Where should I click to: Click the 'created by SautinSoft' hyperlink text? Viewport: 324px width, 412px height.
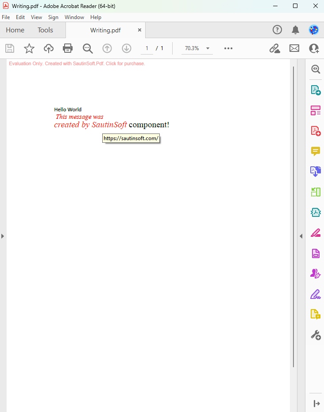tap(90, 125)
